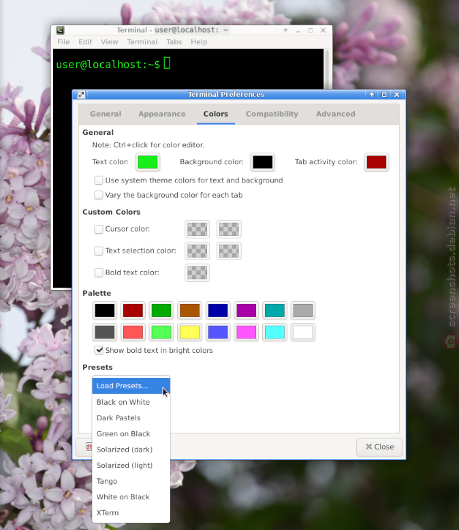Open the Terminal menu in the menu bar
This screenshot has height=530, width=459.
pyautogui.click(x=142, y=42)
